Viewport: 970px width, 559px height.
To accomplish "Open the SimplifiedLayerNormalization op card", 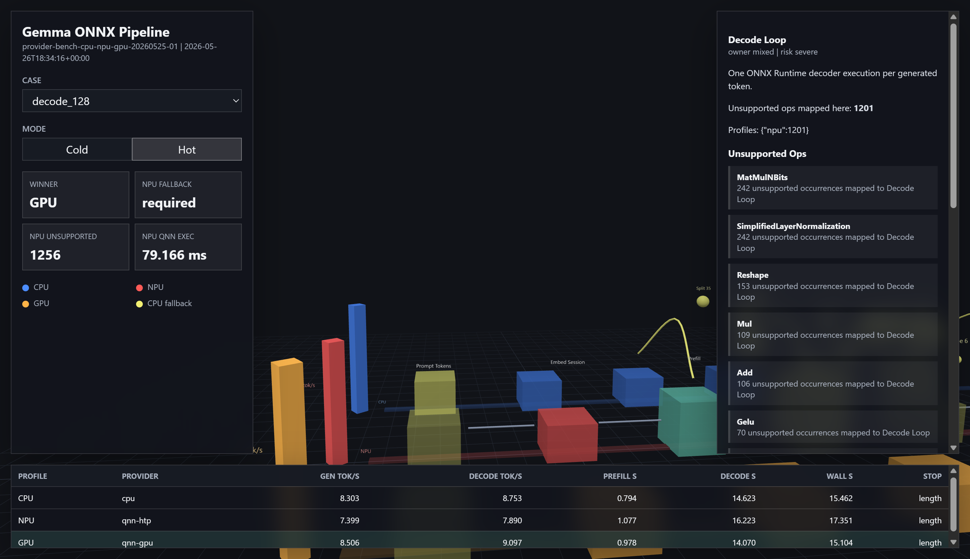I will coord(833,236).
